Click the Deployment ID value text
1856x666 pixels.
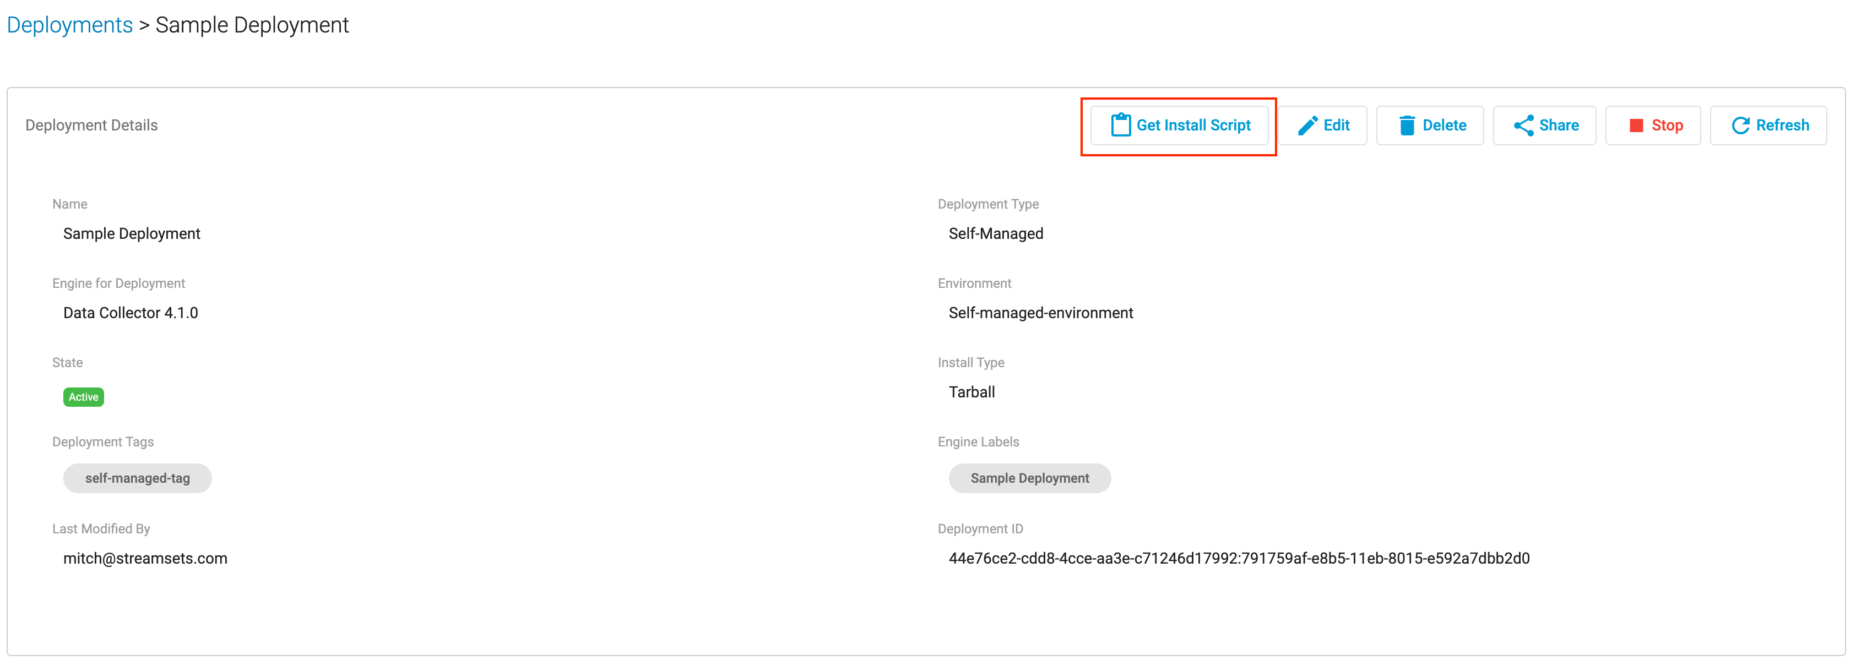1239,558
